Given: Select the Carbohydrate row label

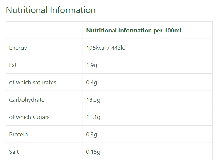Looking at the screenshot, I should 27,100.
